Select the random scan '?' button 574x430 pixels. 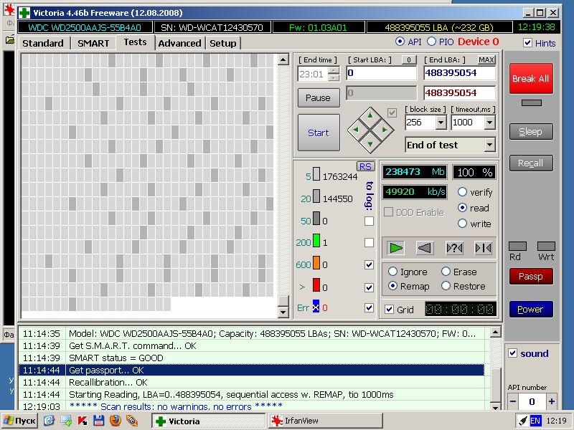coord(454,248)
